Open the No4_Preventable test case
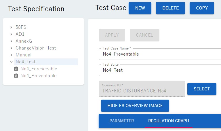Image resolution: width=221 pixels, height=131 pixels. [38, 76]
